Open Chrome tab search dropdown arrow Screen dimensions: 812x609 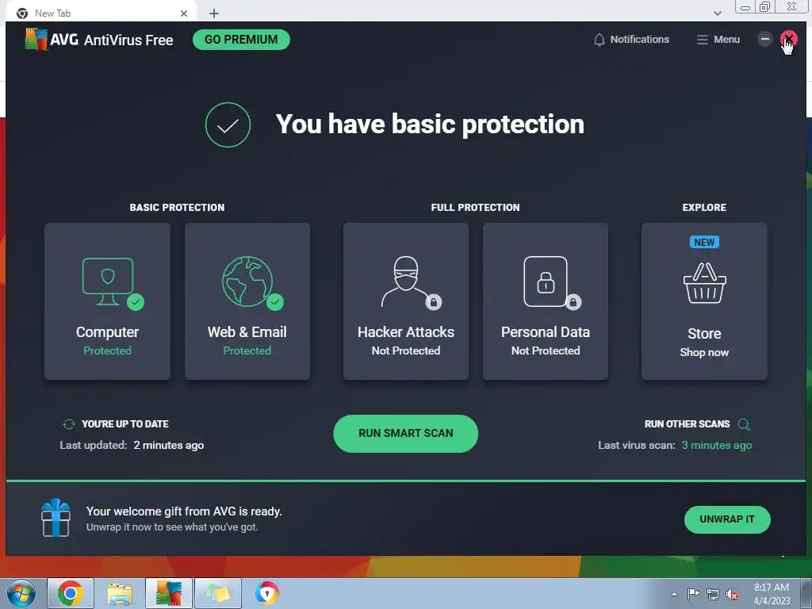[717, 13]
